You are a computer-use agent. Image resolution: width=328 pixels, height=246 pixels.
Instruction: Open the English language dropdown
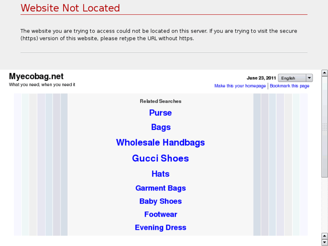pos(295,78)
